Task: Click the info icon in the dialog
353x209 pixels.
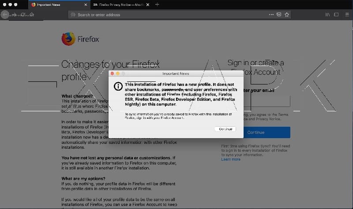Action: 118,86
